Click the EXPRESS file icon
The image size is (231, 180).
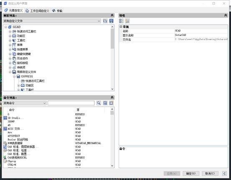pos(18,76)
